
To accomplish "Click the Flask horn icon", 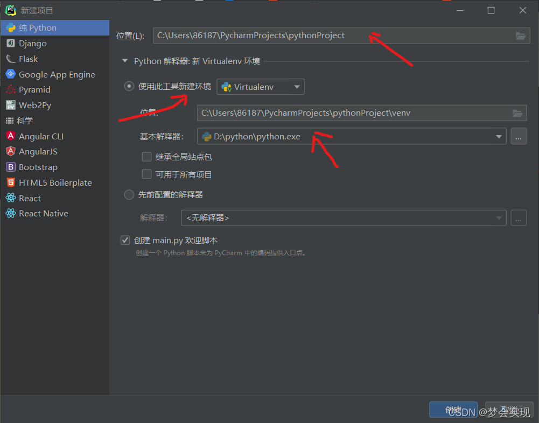I will pos(11,59).
